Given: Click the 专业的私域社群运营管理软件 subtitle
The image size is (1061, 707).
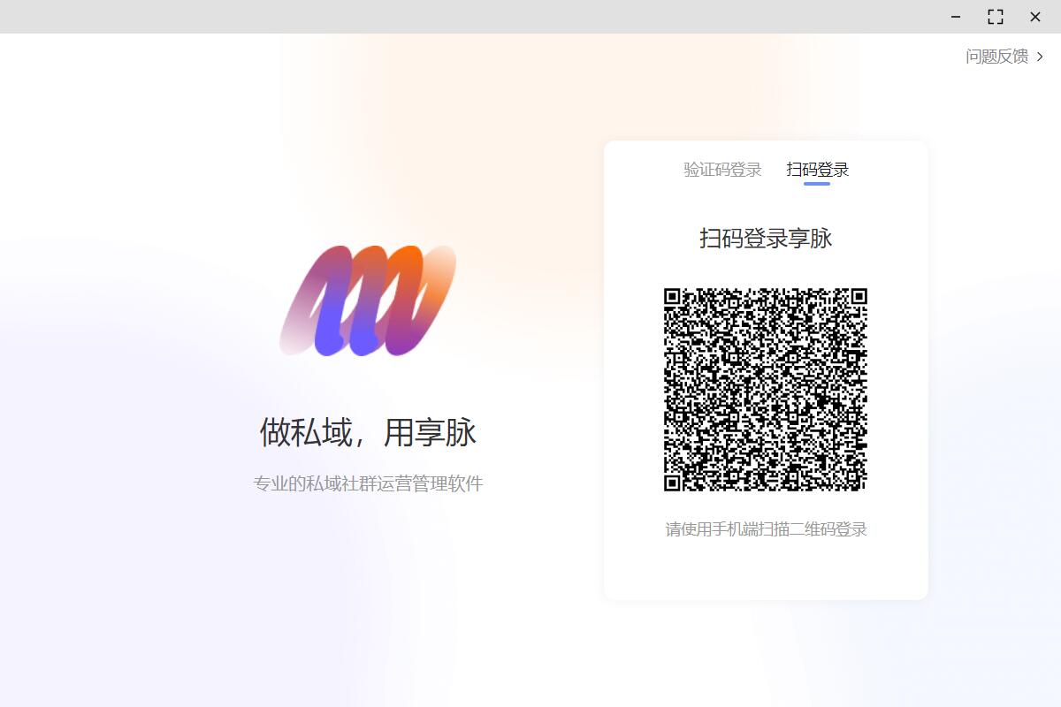Looking at the screenshot, I should (x=368, y=484).
